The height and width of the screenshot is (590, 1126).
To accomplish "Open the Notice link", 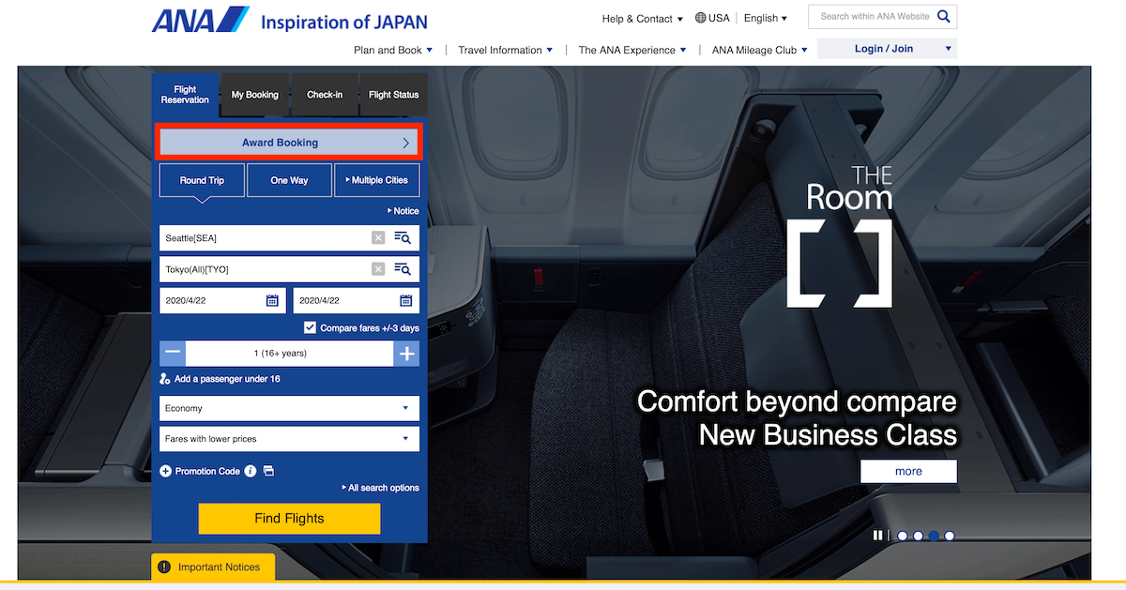I will point(403,211).
